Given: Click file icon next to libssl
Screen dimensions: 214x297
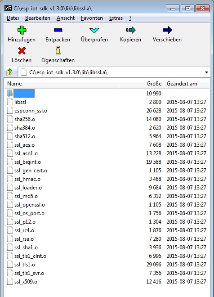Looking at the screenshot, I should pos(10,102).
